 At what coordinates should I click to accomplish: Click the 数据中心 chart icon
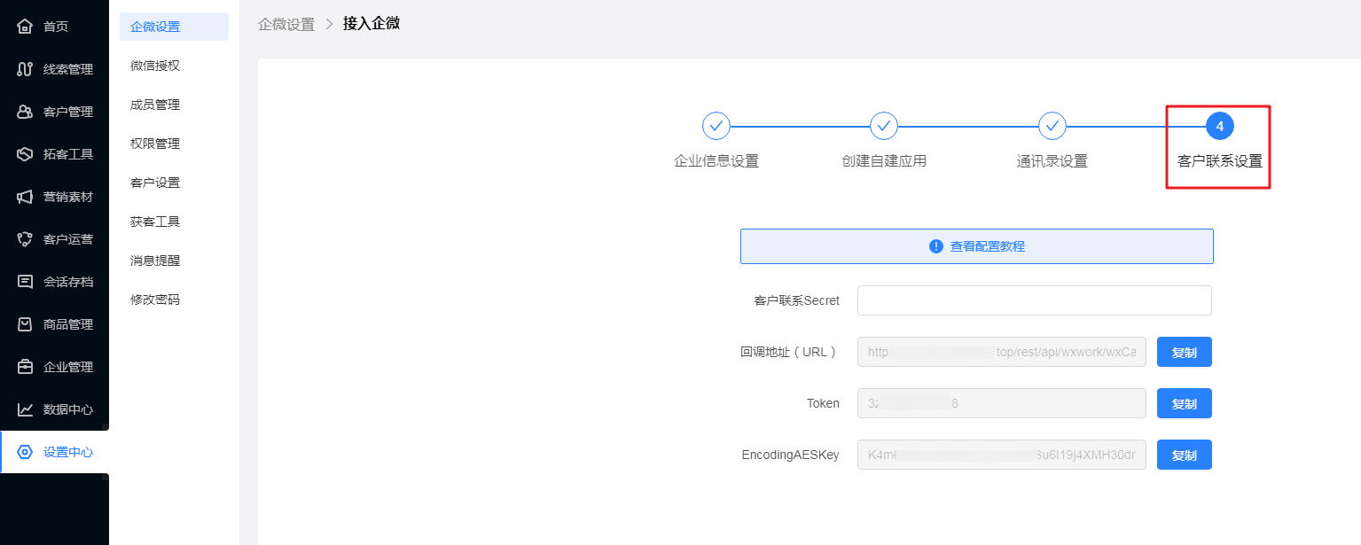click(x=26, y=409)
